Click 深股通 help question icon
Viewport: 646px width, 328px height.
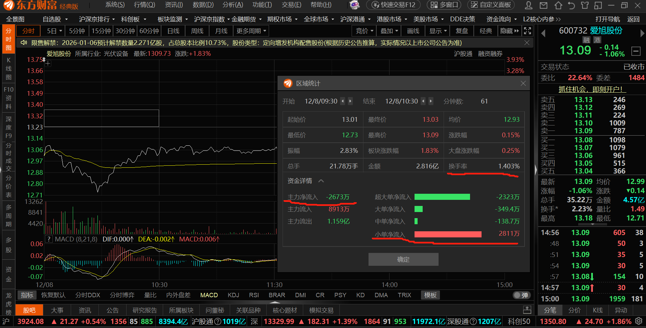[x=473, y=321]
